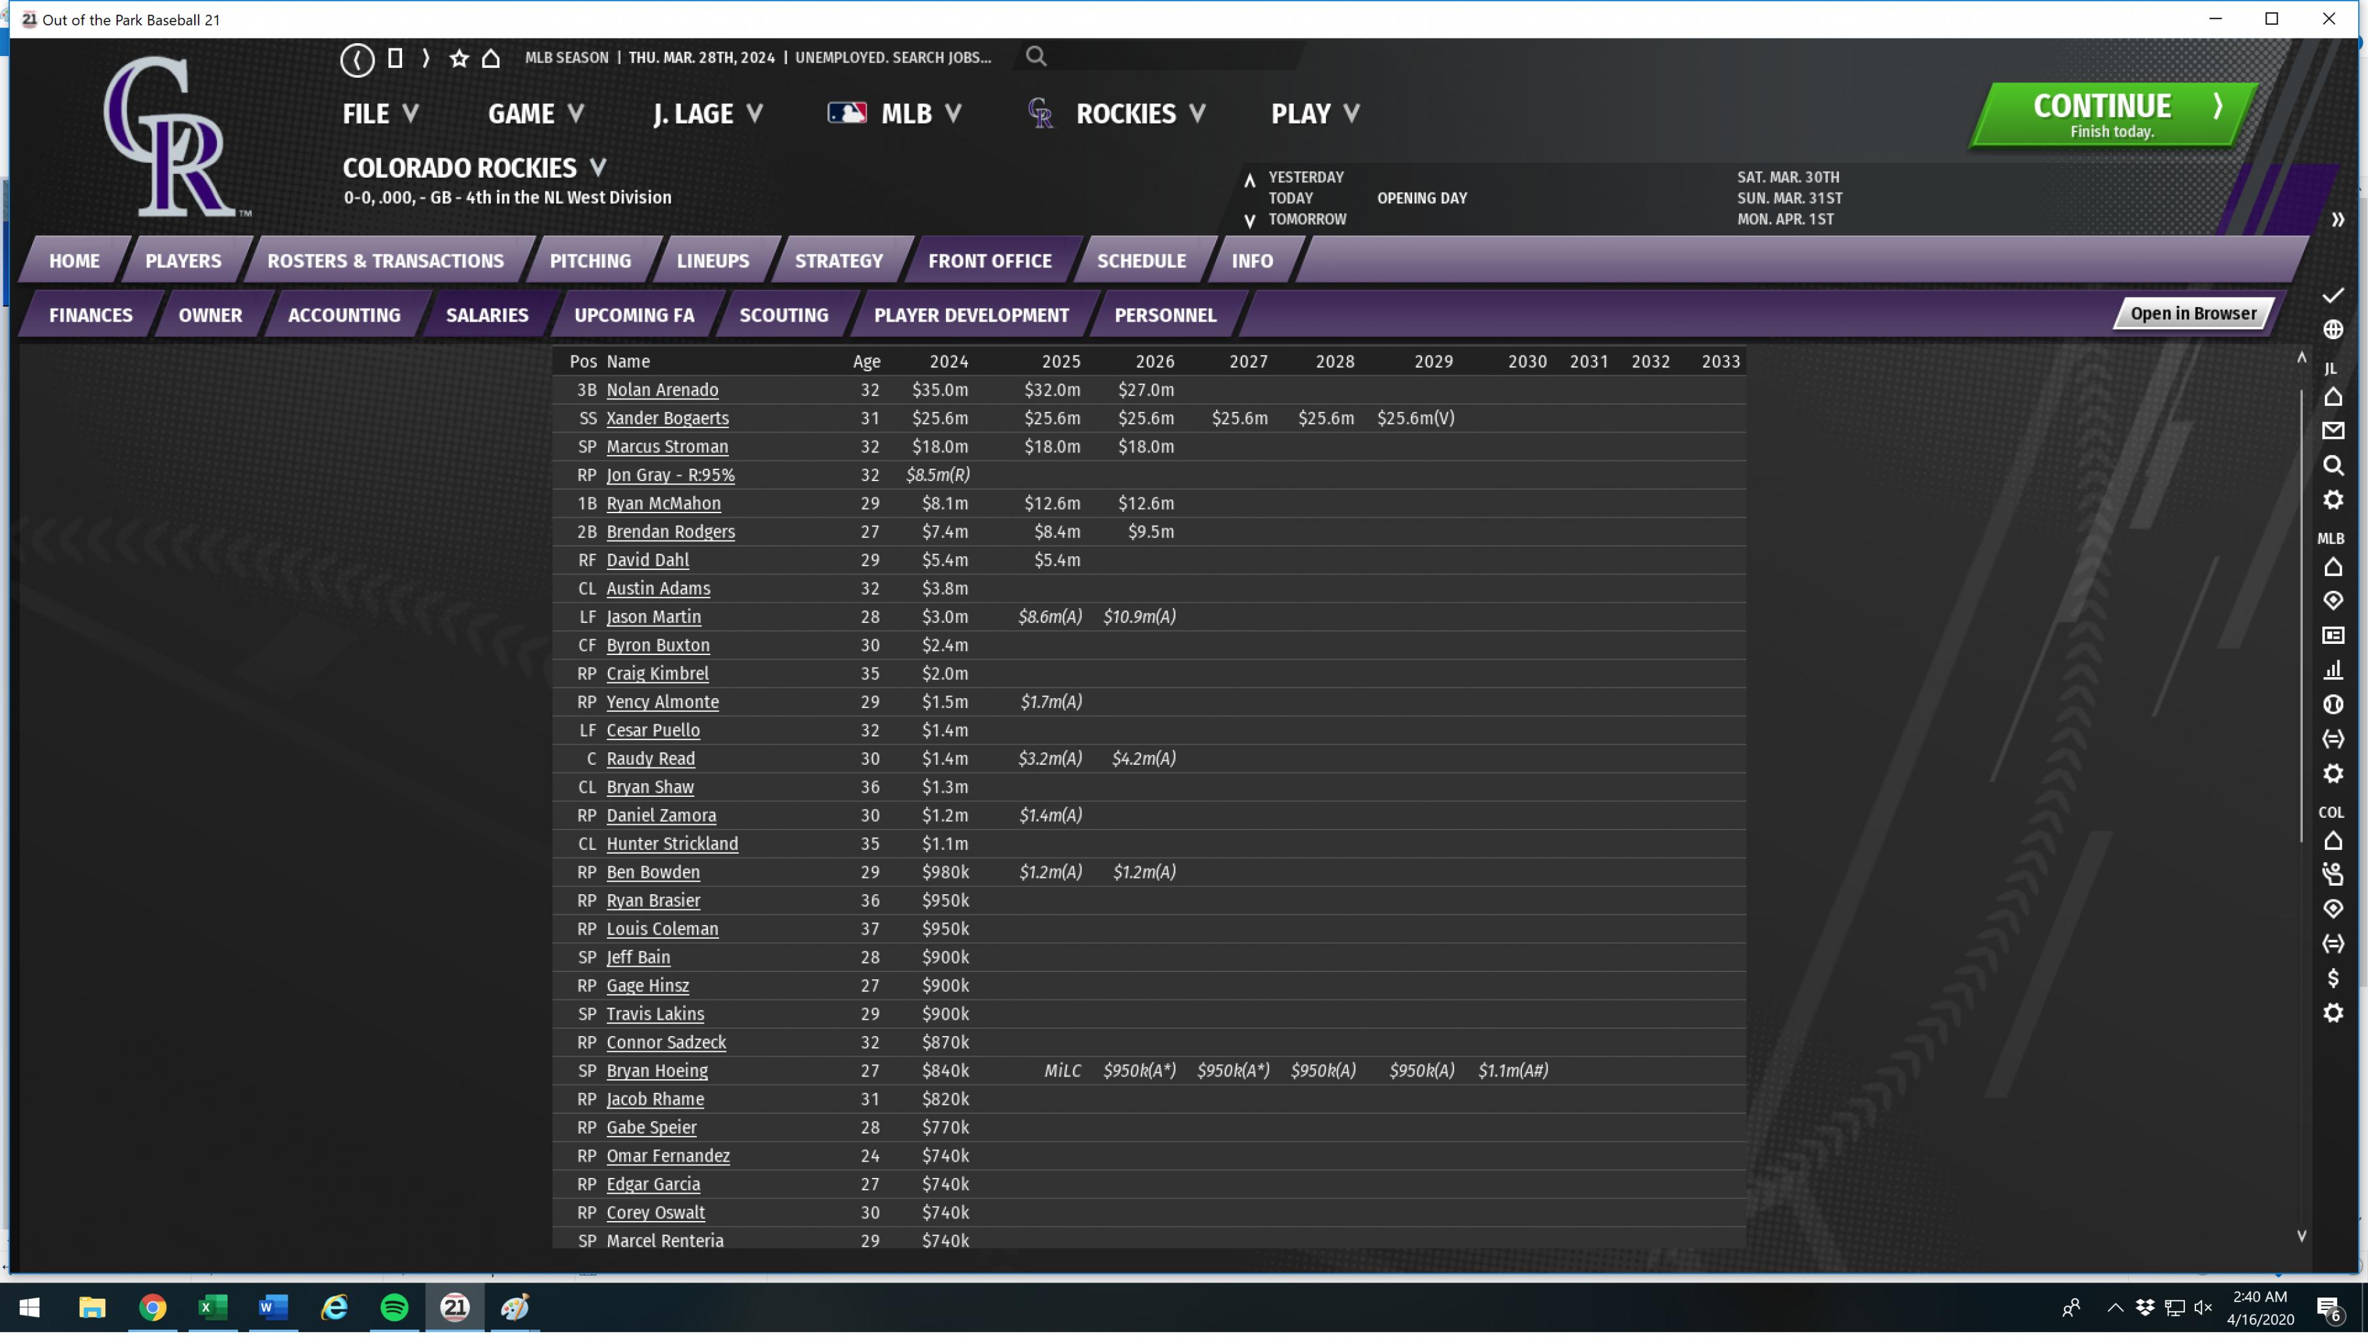Open Spotify from the Windows taskbar
The height and width of the screenshot is (1342, 2368).
point(394,1307)
